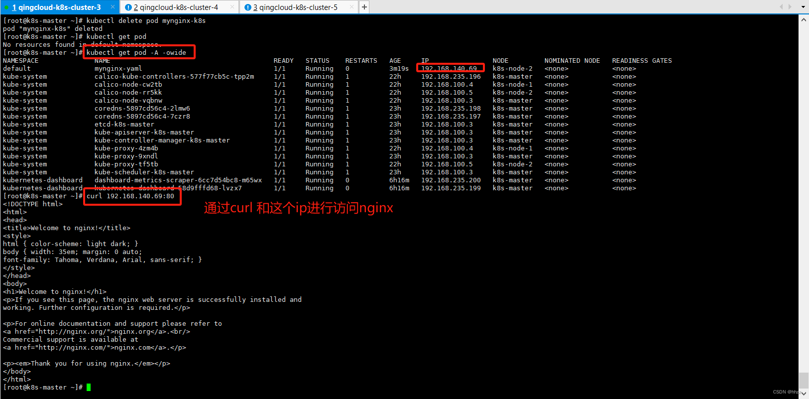Click pod name calico-node-cw2tb

tap(128, 85)
